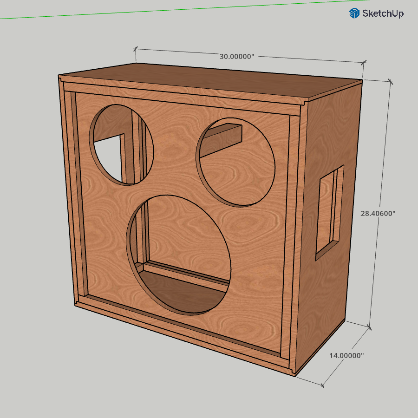Select the 30.00000" width dimension label

click(237, 56)
